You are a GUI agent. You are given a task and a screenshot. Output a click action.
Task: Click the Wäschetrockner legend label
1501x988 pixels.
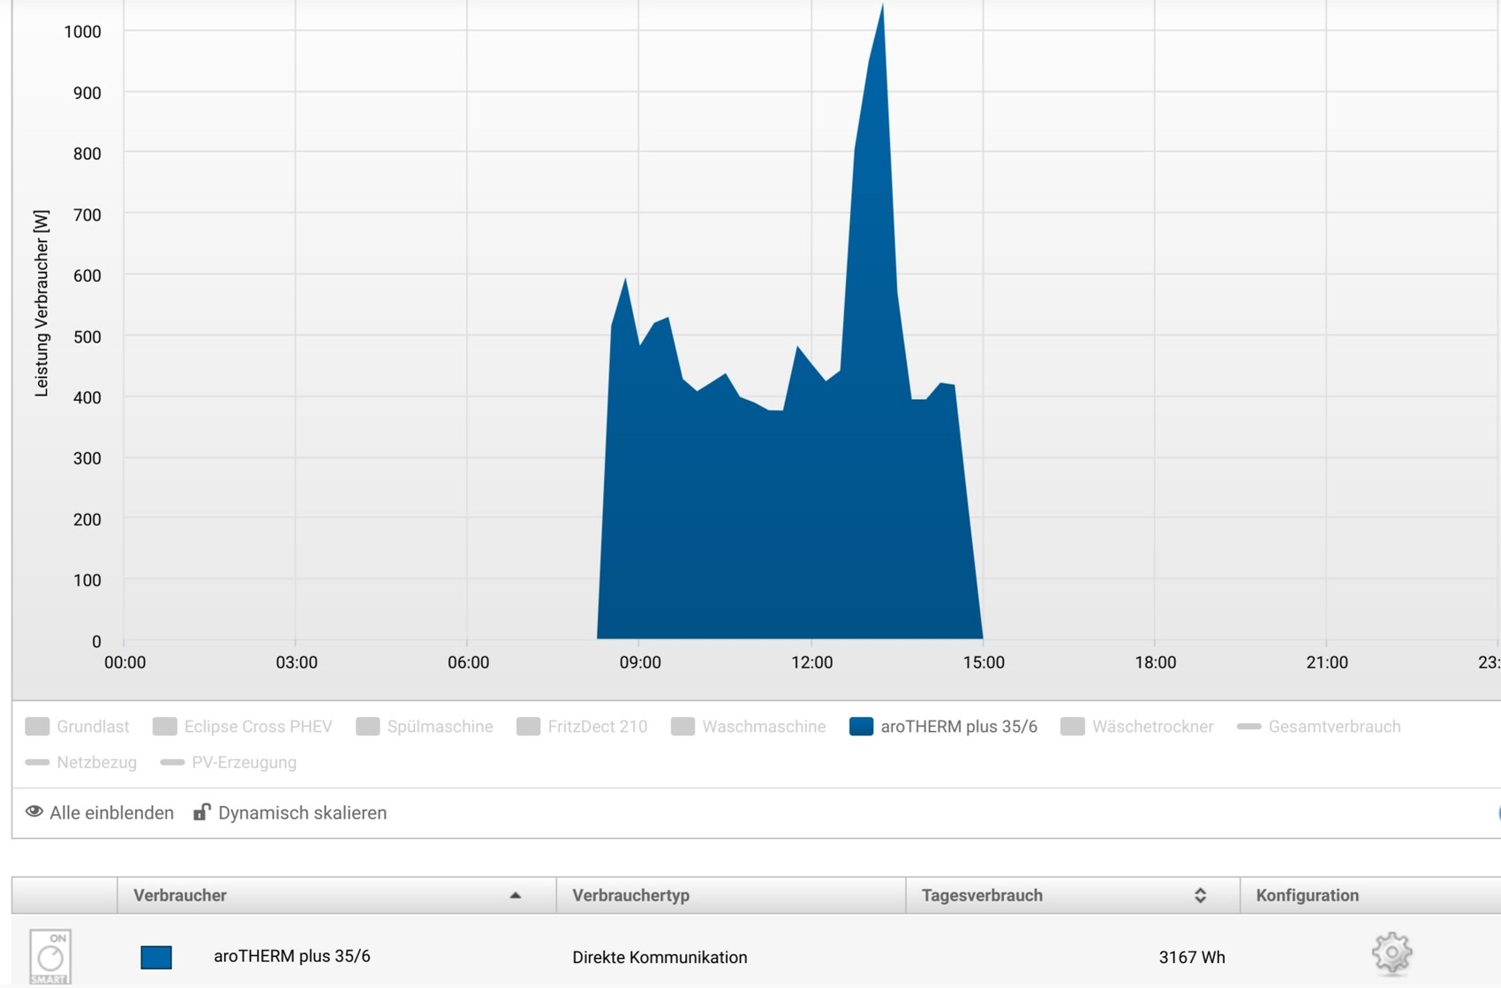click(1151, 727)
